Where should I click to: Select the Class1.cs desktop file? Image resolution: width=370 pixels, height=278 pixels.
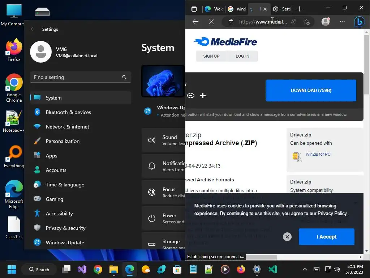[x=14, y=227]
